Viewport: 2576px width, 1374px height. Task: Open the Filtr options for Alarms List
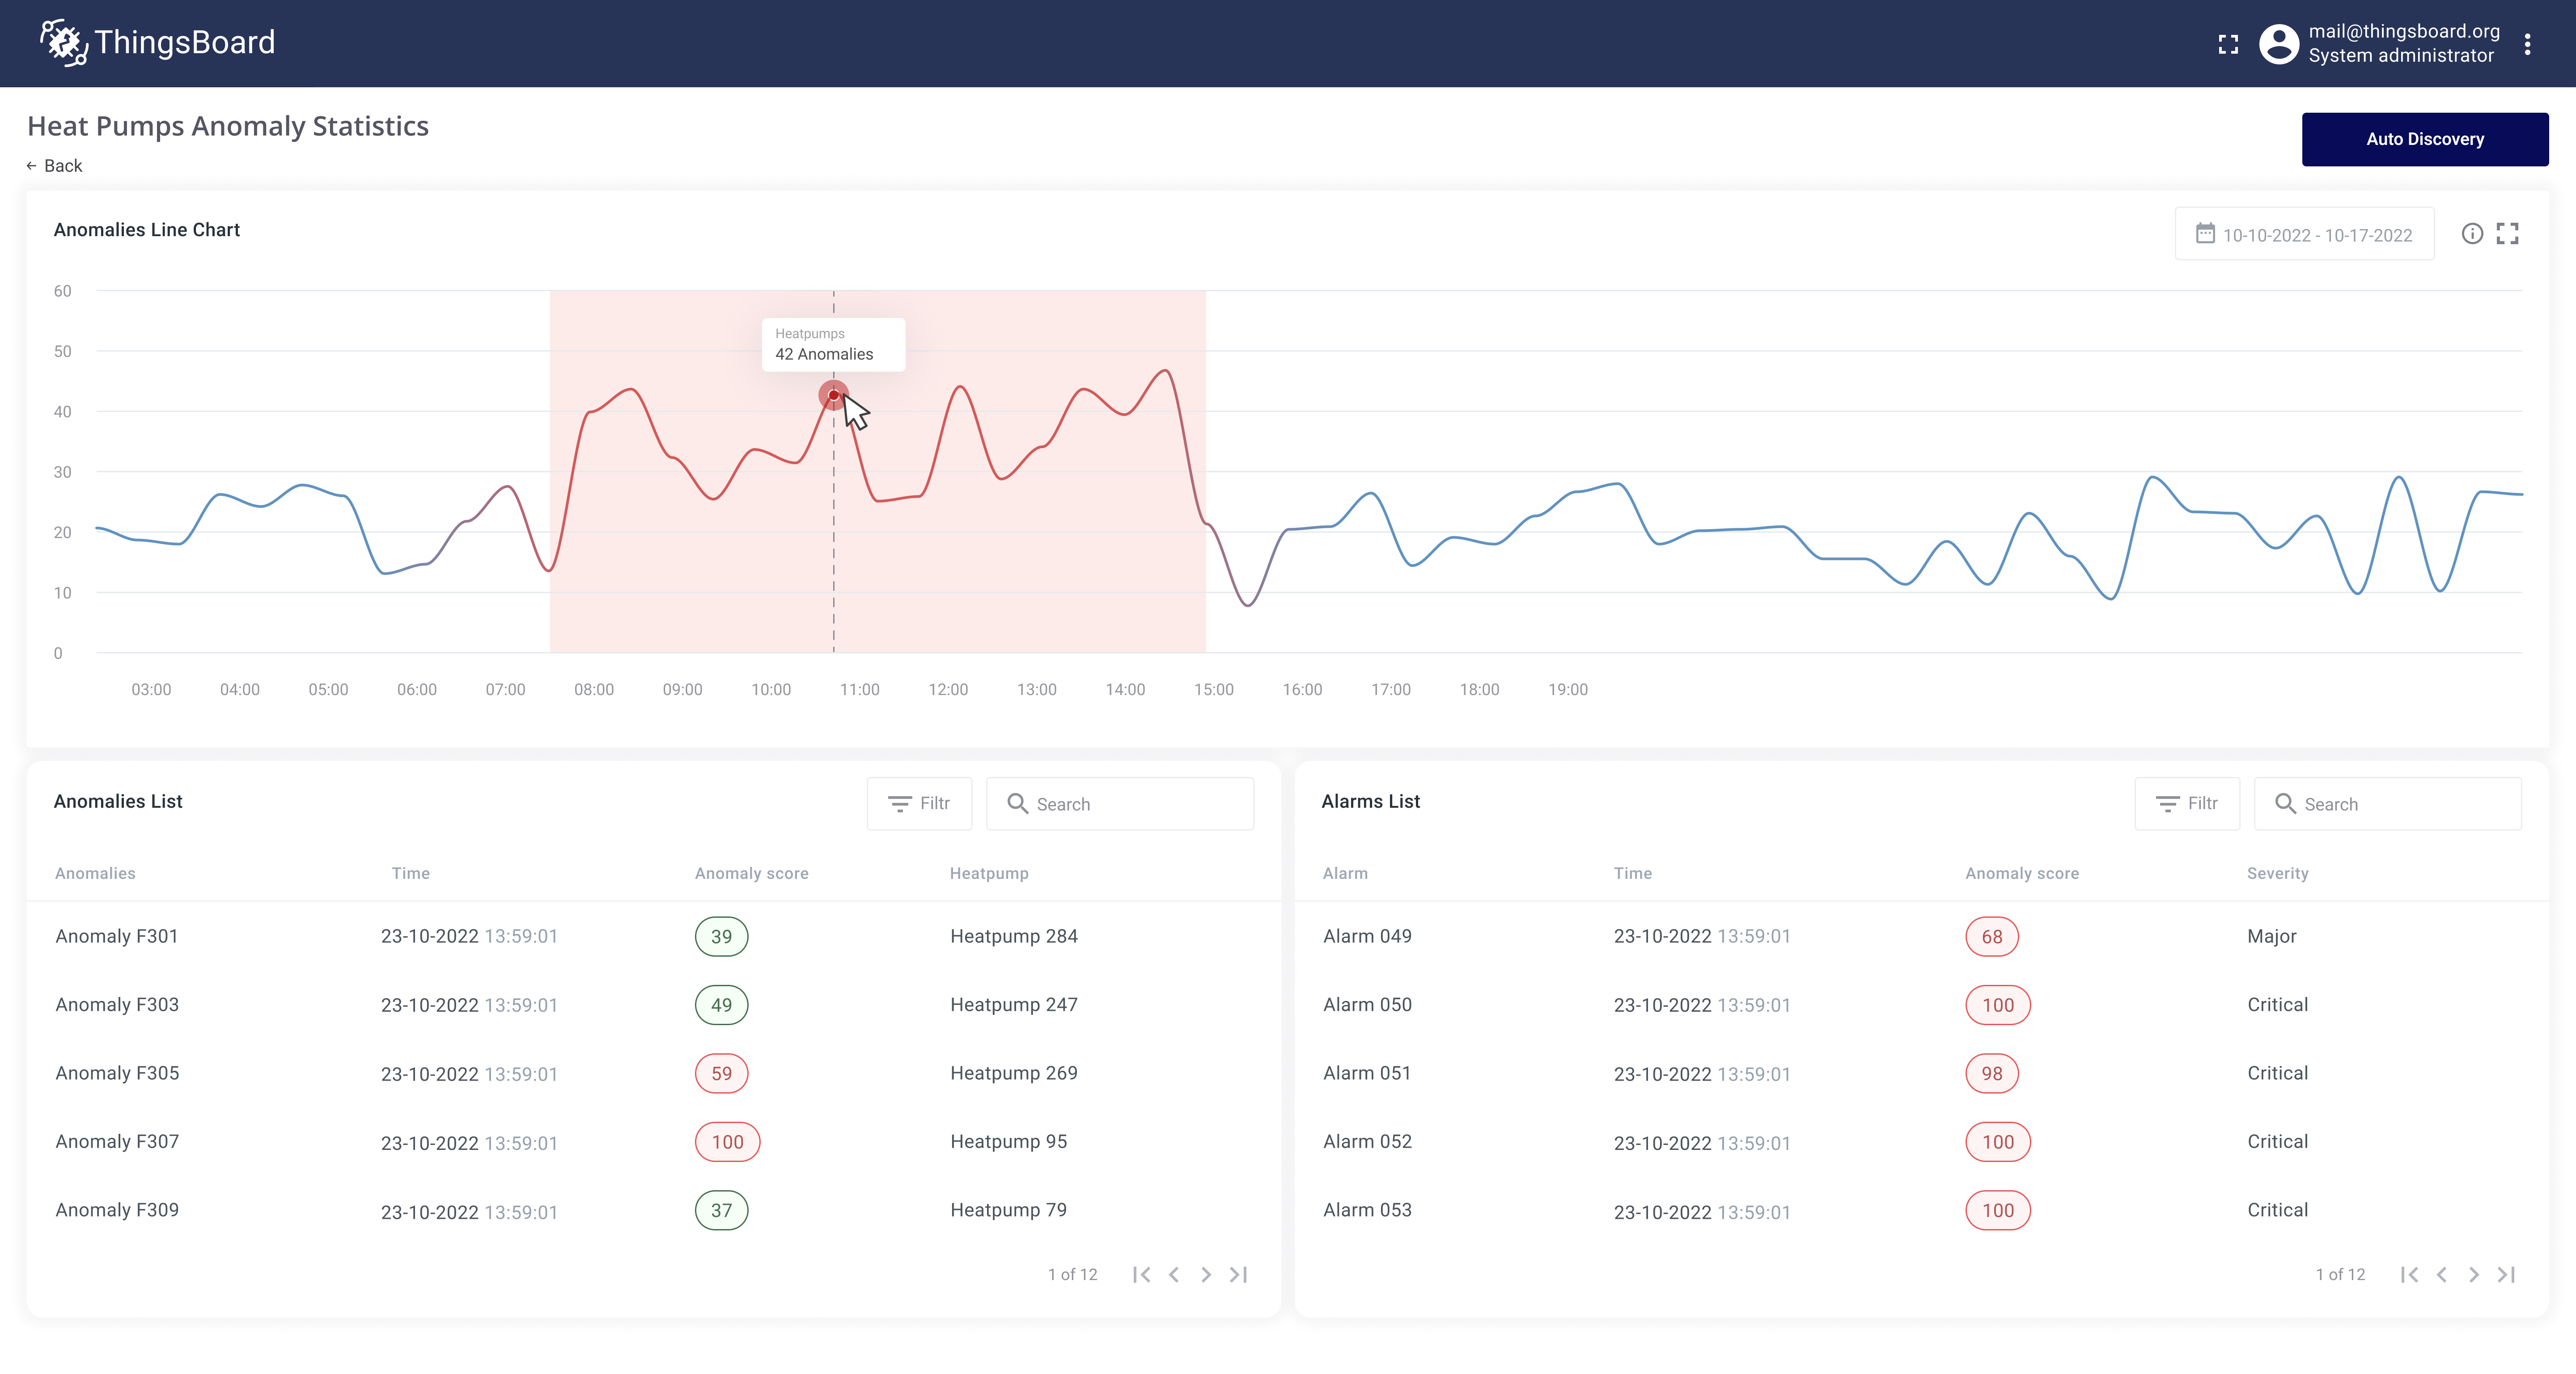pyautogui.click(x=2187, y=803)
